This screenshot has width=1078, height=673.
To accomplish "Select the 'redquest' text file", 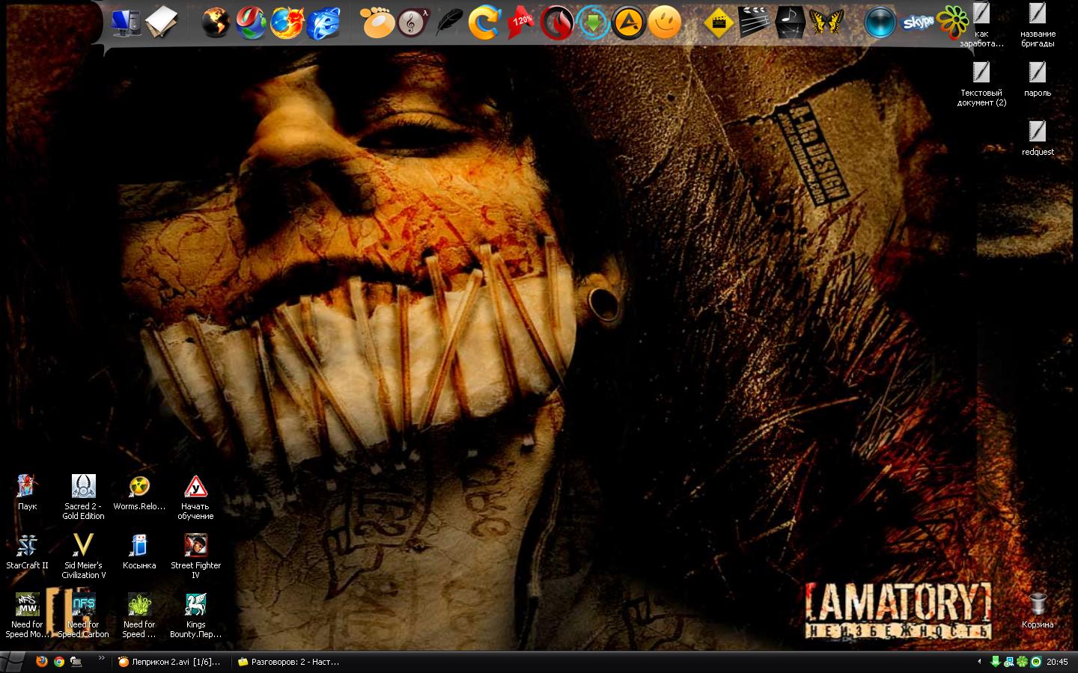I will [x=1038, y=138].
